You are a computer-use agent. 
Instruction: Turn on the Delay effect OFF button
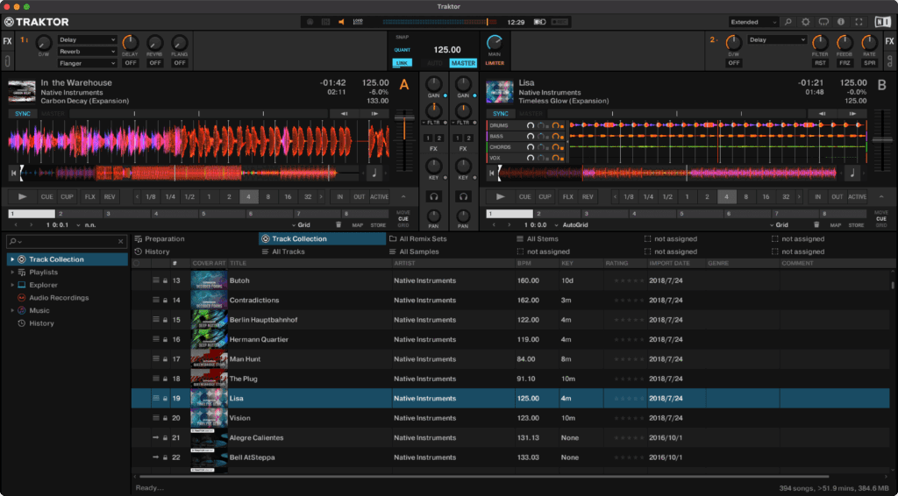tap(130, 63)
